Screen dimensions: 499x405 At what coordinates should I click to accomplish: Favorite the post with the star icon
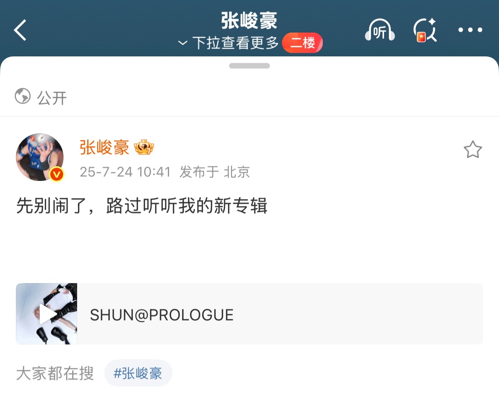(x=473, y=150)
